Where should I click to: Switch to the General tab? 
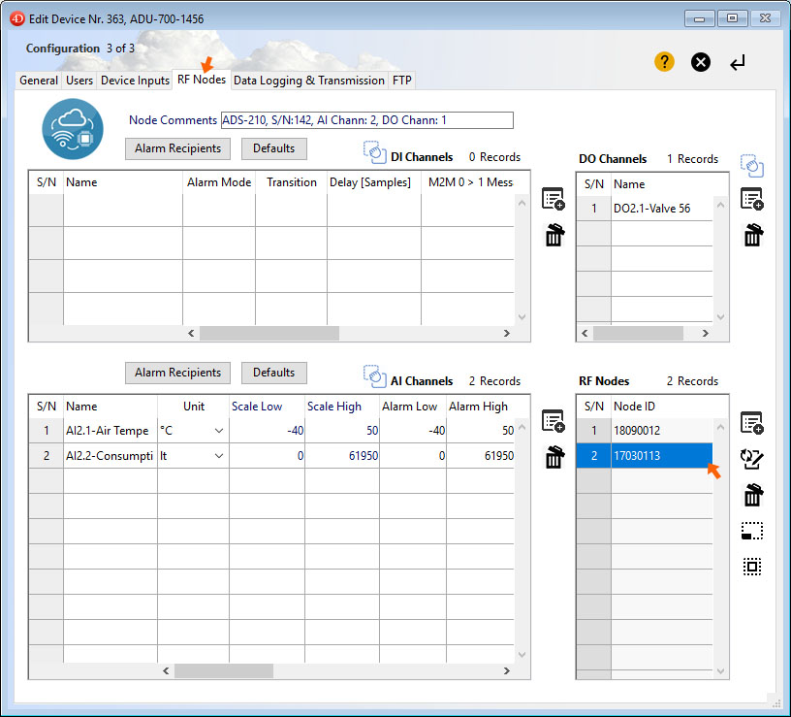click(x=39, y=81)
